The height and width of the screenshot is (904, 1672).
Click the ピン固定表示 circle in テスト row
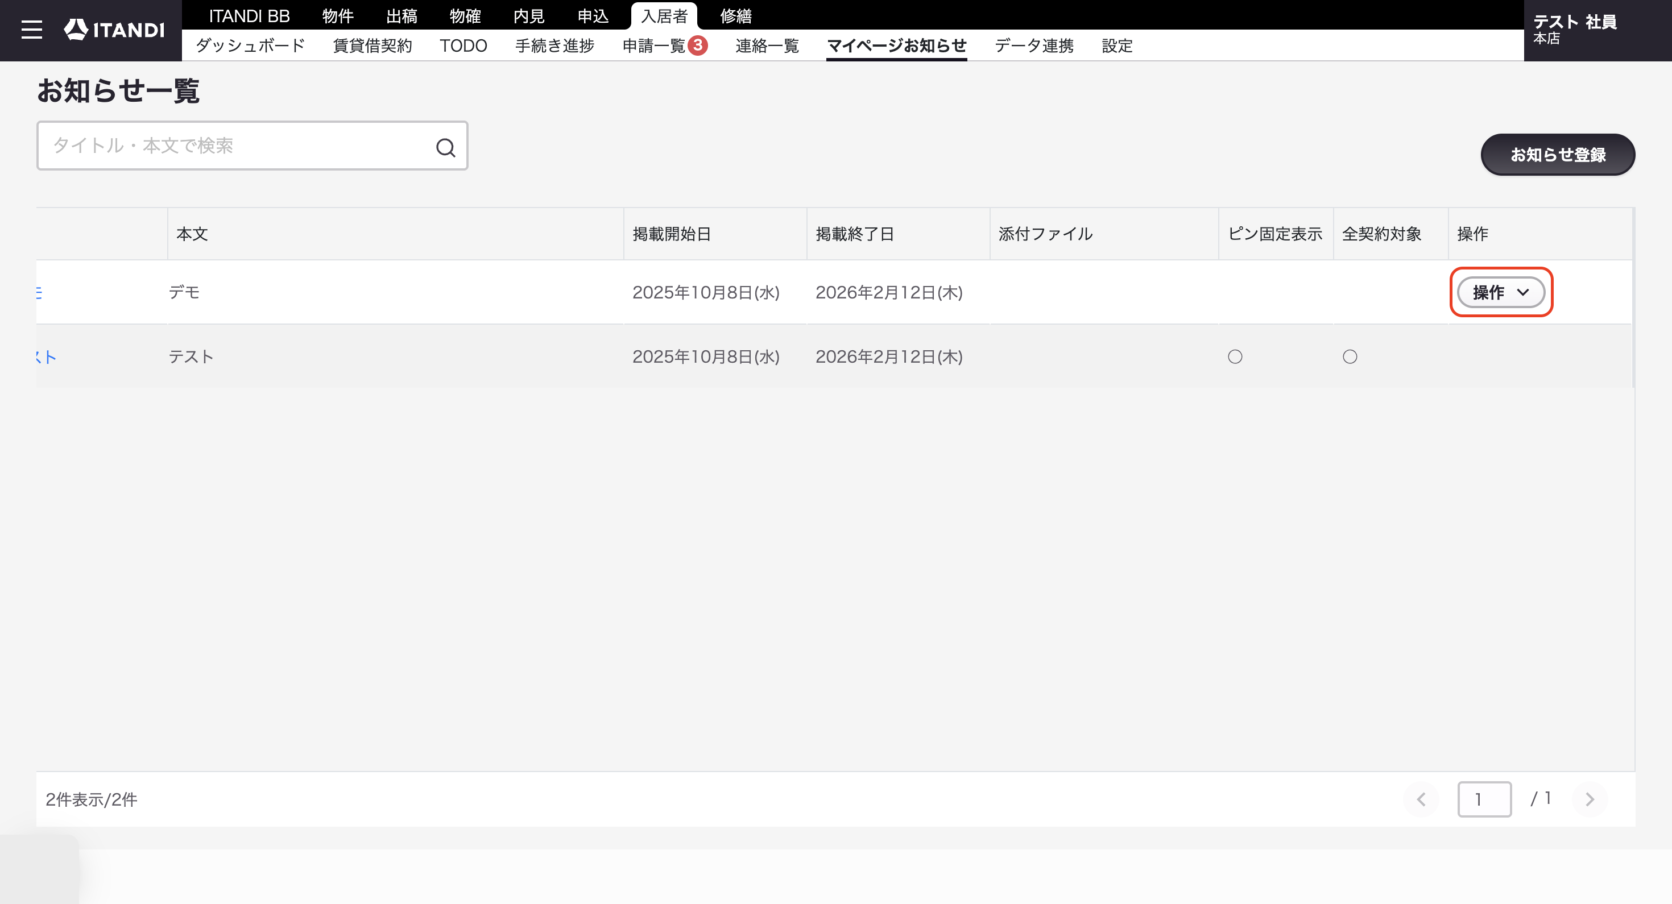pyautogui.click(x=1235, y=356)
